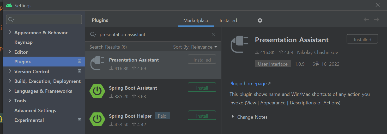Click the Presentation Assistant plug icon in results

point(97,63)
